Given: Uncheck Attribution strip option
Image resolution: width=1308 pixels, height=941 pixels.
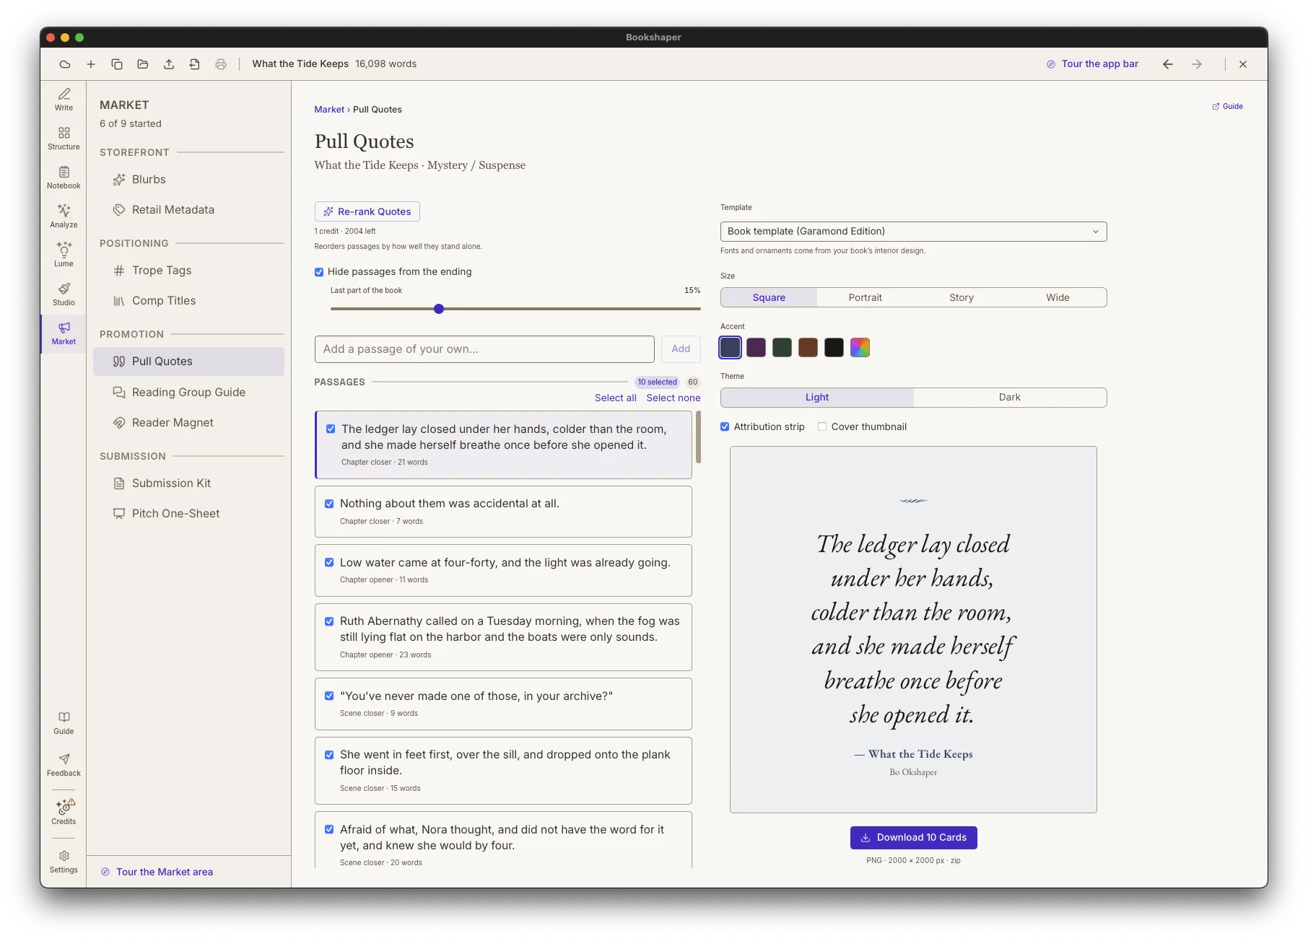Looking at the screenshot, I should (x=725, y=426).
